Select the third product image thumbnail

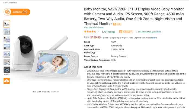coord(7,39)
